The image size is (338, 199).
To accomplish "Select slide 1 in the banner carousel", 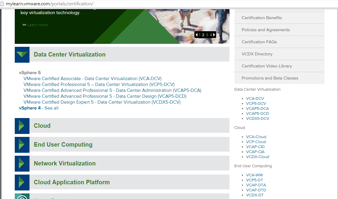I will 199,34.
